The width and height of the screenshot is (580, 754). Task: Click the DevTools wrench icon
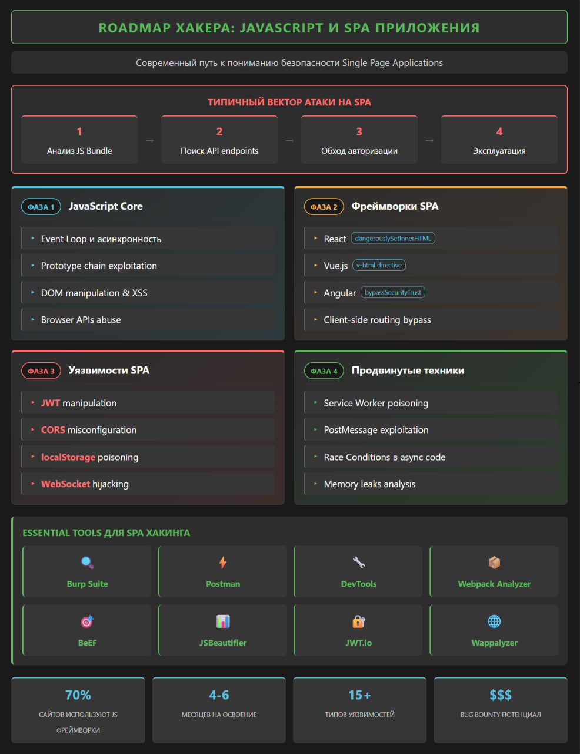[x=359, y=563]
